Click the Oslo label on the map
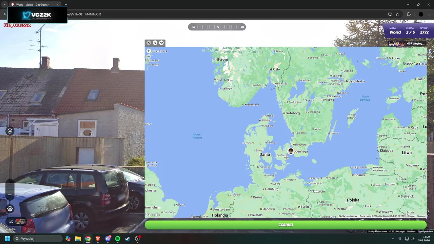434x244 pixels. [276, 69]
